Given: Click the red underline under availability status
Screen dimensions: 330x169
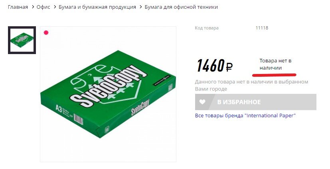Looking at the screenshot, I should 274,75.
